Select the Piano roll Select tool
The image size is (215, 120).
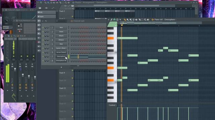[142, 20]
